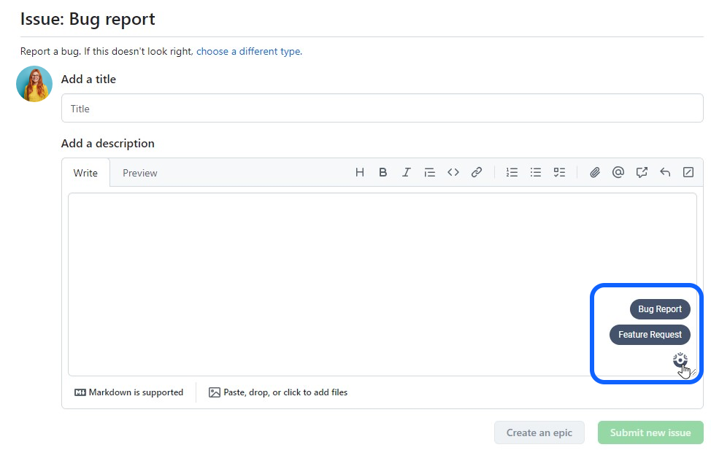The height and width of the screenshot is (450, 711).
Task: Select the Write tab
Action: click(85, 173)
